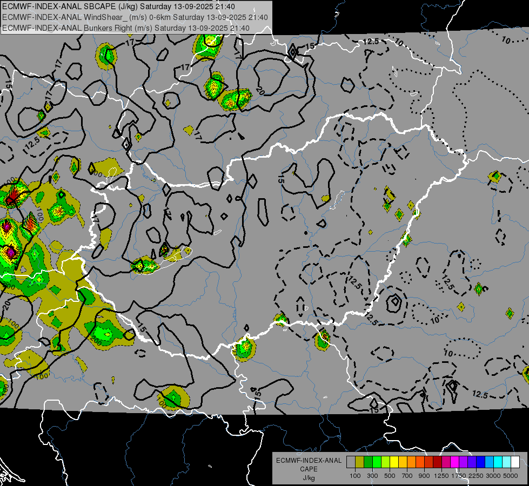529x486 pixels.
Task: Select the Bunkers Right (m/s) title line
Action: coord(126,28)
